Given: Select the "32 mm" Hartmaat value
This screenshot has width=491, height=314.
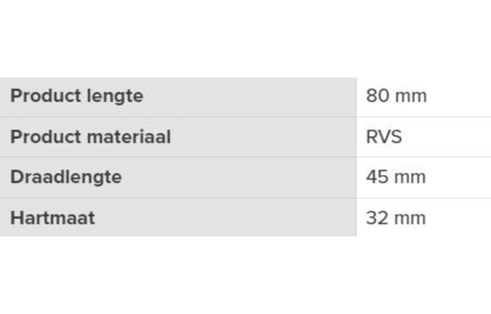Looking at the screenshot, I should pos(395,218).
